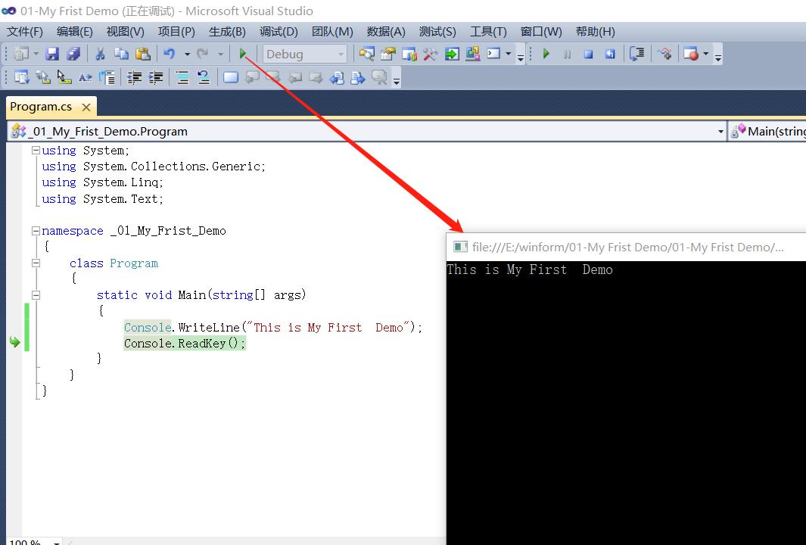Click the Undo arrow icon
806x545 pixels.
[170, 54]
